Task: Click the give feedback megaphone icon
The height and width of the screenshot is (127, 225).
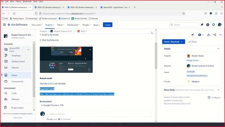Action: (193, 35)
